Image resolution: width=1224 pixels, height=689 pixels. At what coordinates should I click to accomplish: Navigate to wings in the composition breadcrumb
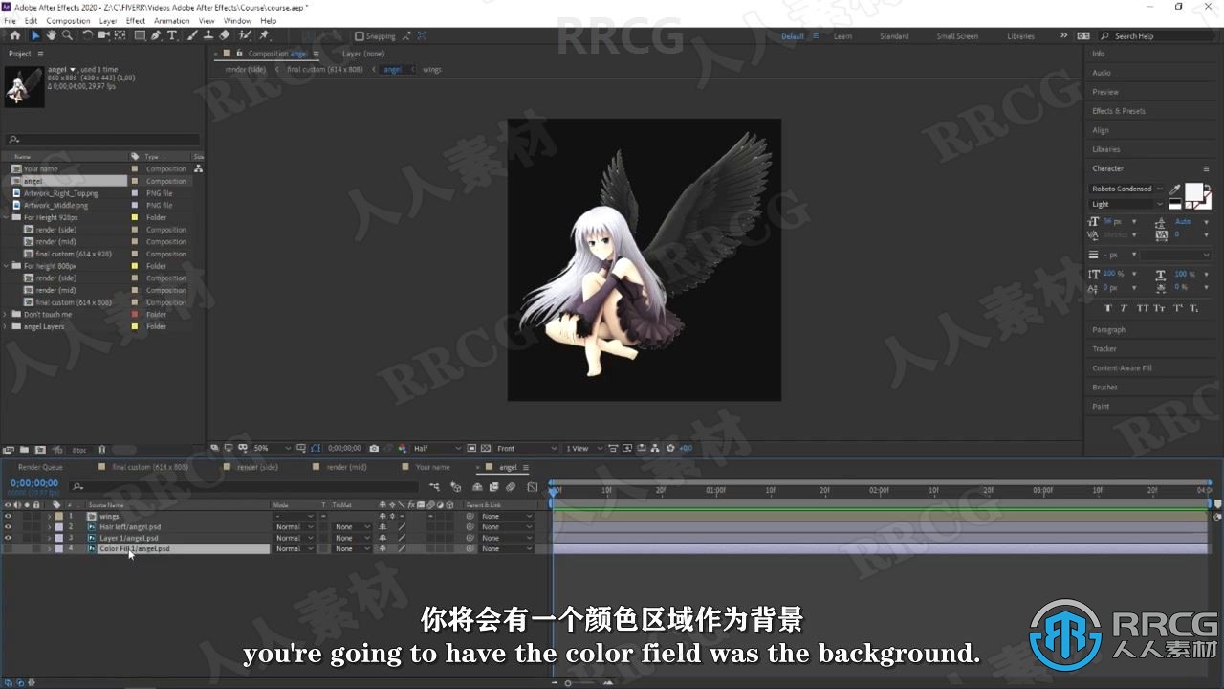point(432,70)
